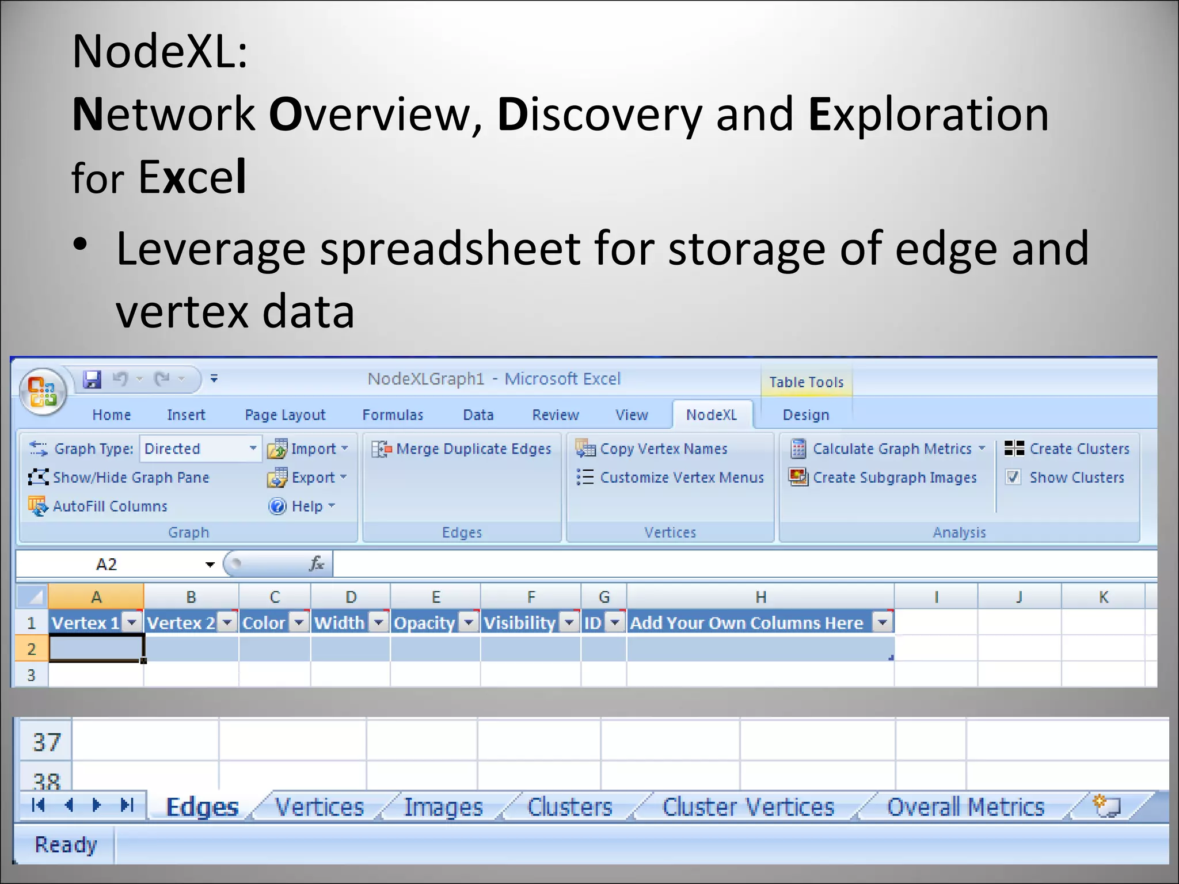Click Merge Duplicate Edges label

pyautogui.click(x=474, y=449)
